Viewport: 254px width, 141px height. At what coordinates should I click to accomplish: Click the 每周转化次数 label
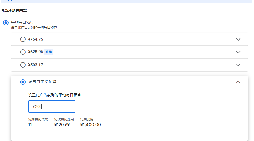click(x=38, y=120)
